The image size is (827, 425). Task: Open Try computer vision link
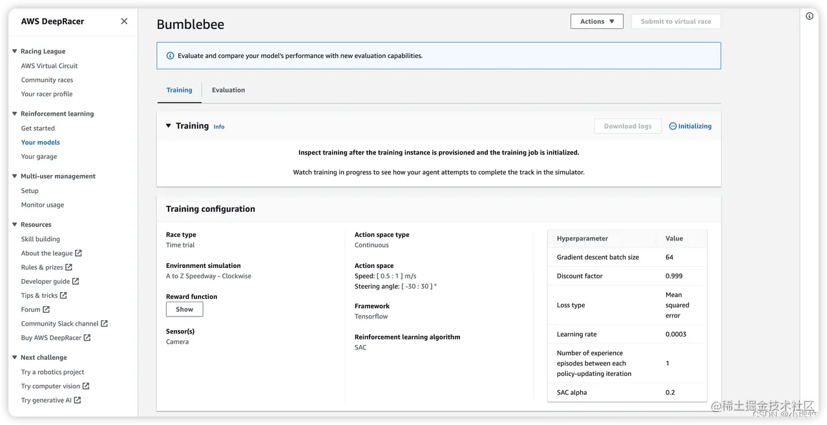tap(51, 386)
